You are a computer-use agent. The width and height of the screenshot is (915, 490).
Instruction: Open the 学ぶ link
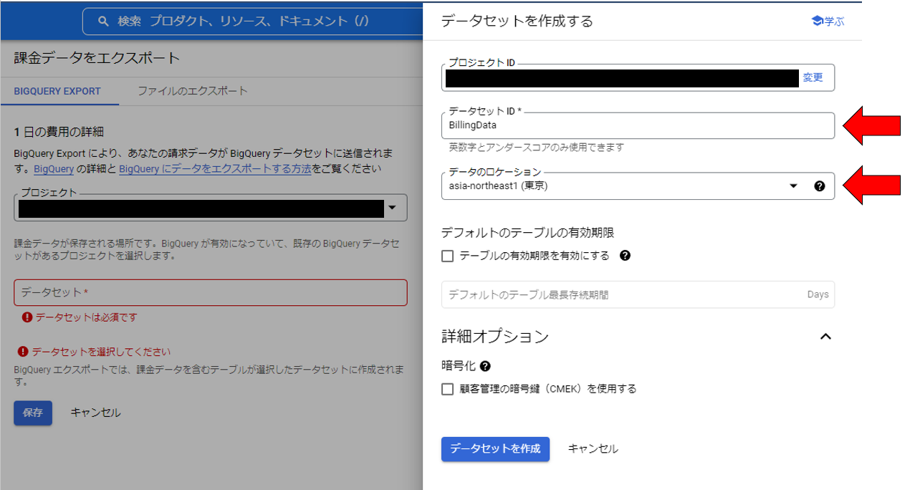828,21
